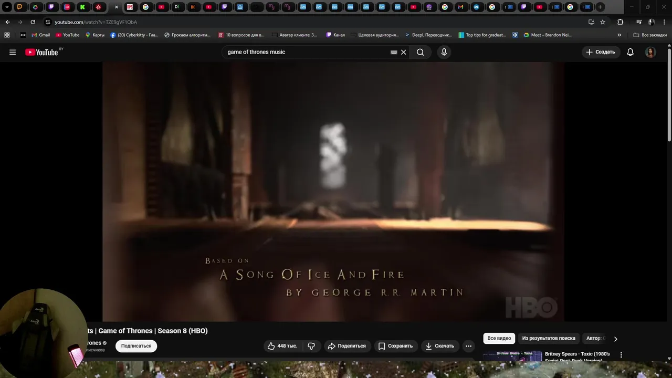This screenshot has height=378, width=672.
Task: Switch to the gamepad icon tab
Action: tap(476, 7)
